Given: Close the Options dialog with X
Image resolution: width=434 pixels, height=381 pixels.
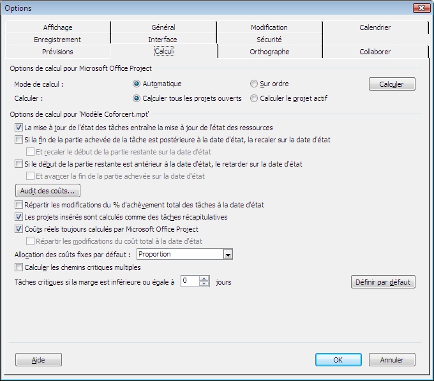Looking at the screenshot, I should pyautogui.click(x=420, y=8).
